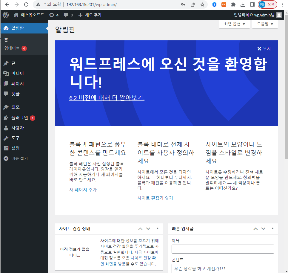Image resolution: width=288 pixels, height=273 pixels.
Task: Click the browser forward arrow
Action: coord(17,4)
